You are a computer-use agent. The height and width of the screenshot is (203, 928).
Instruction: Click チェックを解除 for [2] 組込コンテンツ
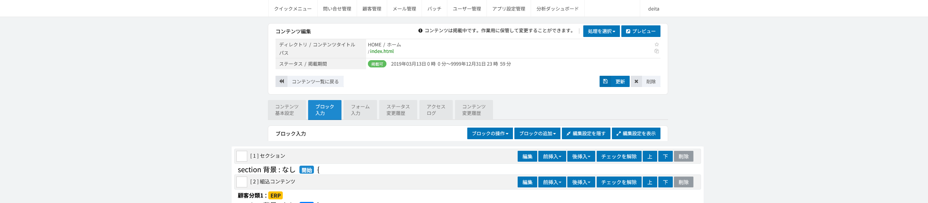[619, 182]
